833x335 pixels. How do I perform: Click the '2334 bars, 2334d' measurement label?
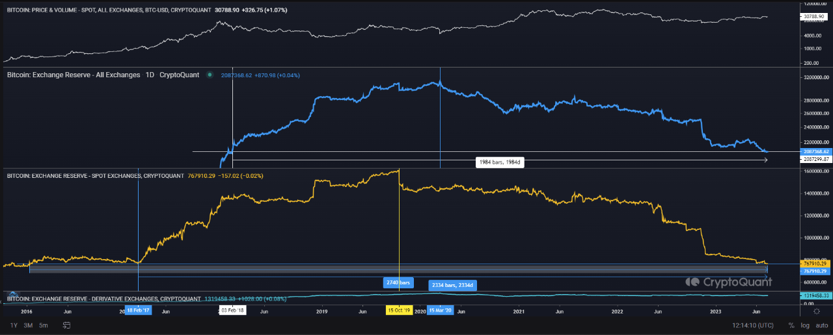[454, 285]
